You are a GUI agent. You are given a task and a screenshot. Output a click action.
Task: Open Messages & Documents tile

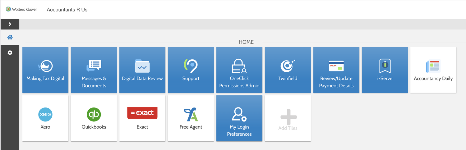[94, 70]
